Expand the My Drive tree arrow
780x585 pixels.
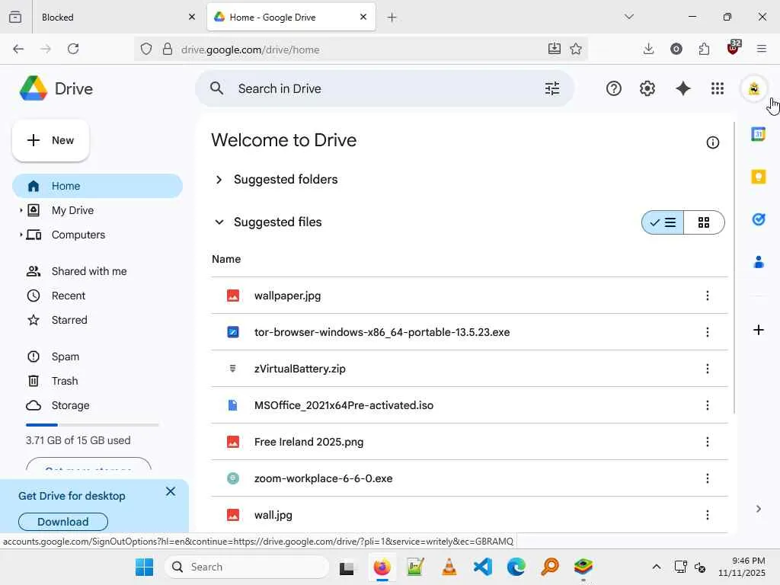point(21,210)
